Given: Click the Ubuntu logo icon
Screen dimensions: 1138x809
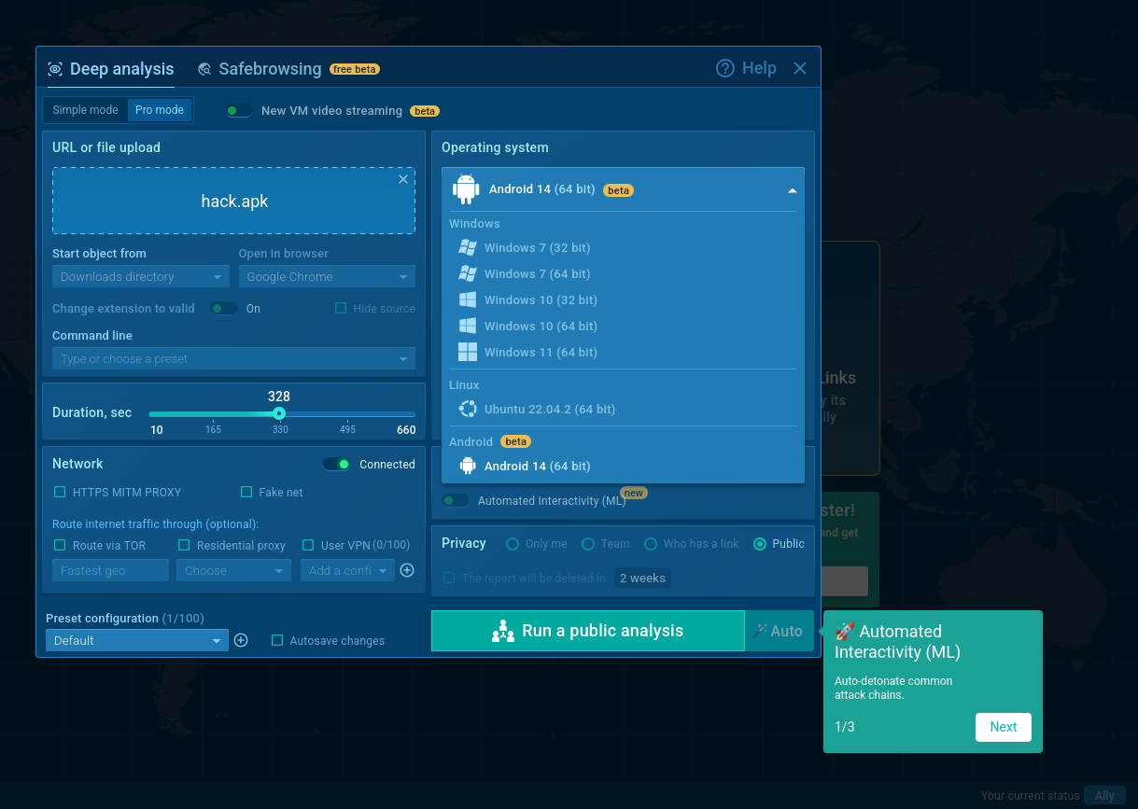Looking at the screenshot, I should (x=468, y=409).
